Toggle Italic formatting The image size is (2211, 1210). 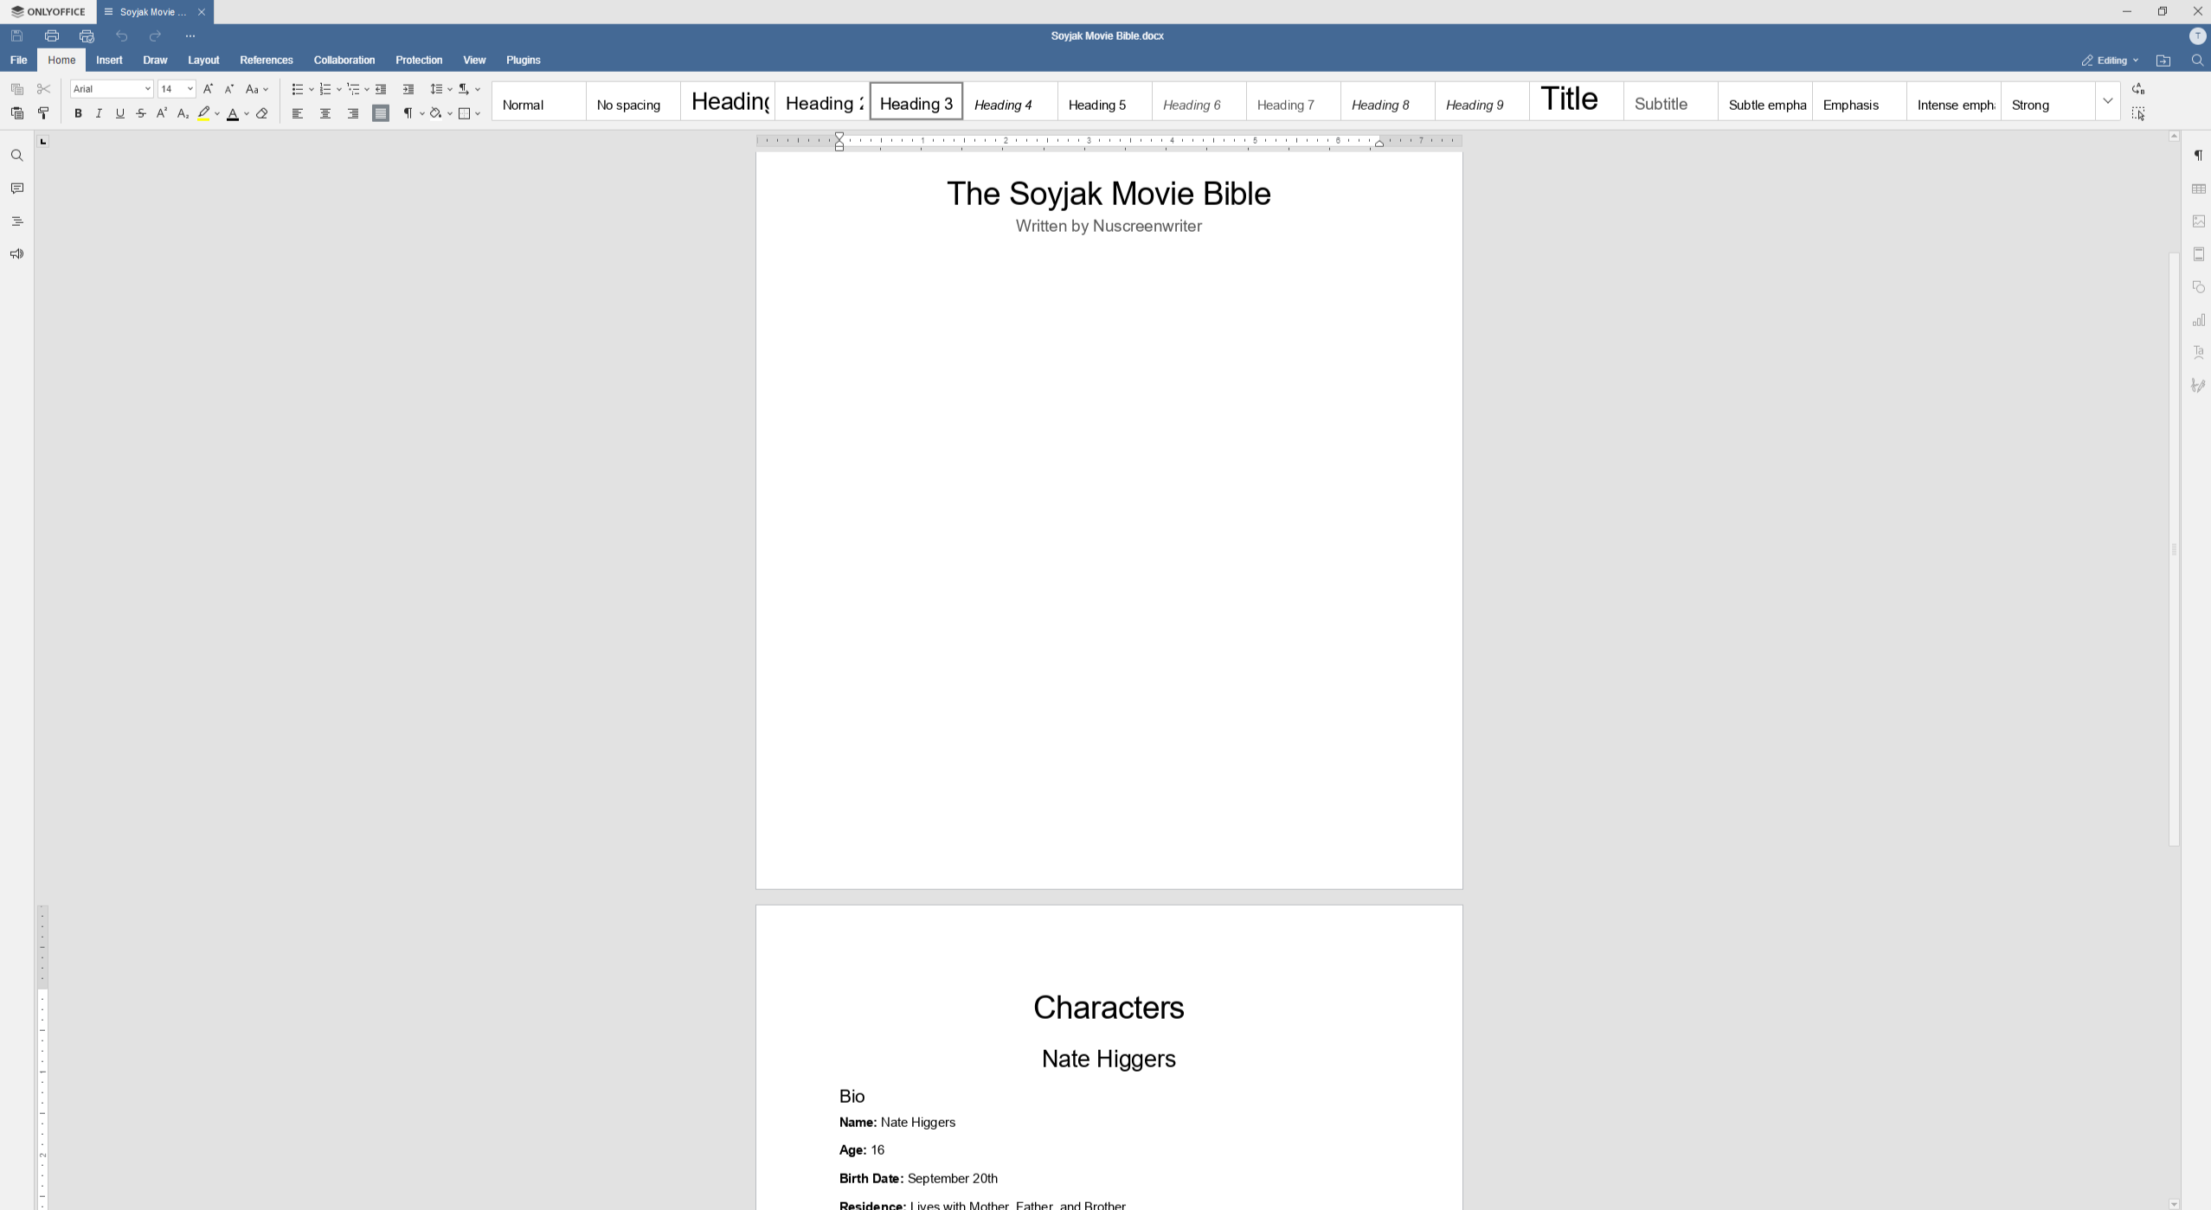tap(99, 113)
